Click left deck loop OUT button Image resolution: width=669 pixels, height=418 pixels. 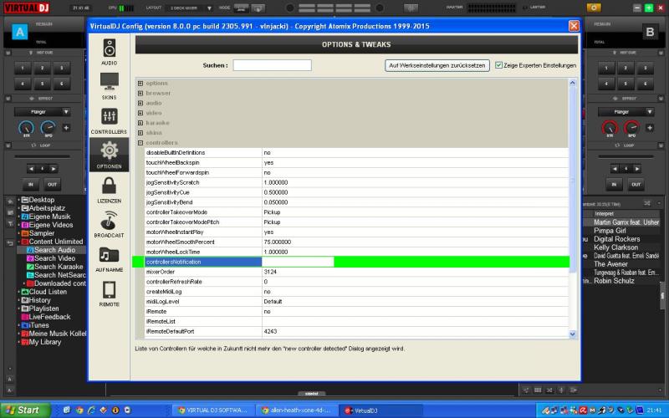tap(52, 184)
